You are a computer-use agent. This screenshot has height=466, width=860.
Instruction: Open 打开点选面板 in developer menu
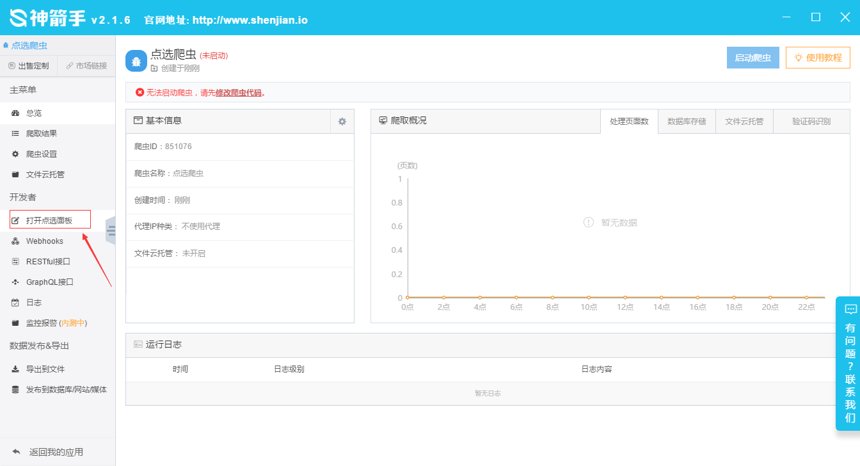pyautogui.click(x=49, y=221)
